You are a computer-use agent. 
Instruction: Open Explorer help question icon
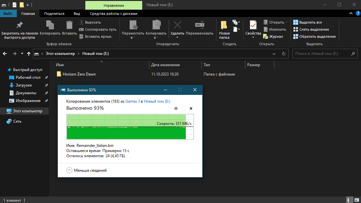(x=358, y=13)
